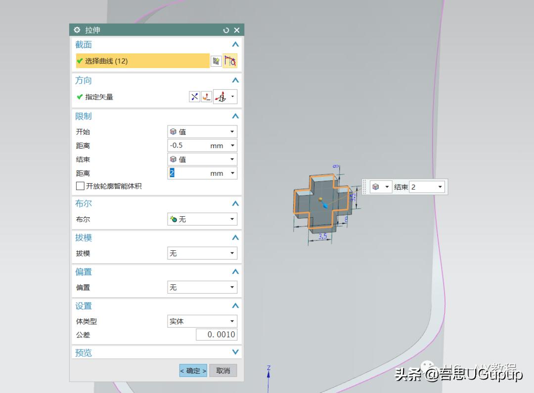This screenshot has height=393, width=534.
Task: Click the gear icon on the 拉伸 title bar
Action: click(x=77, y=30)
